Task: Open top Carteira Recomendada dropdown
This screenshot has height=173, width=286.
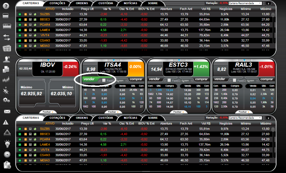Action: (x=245, y=3)
